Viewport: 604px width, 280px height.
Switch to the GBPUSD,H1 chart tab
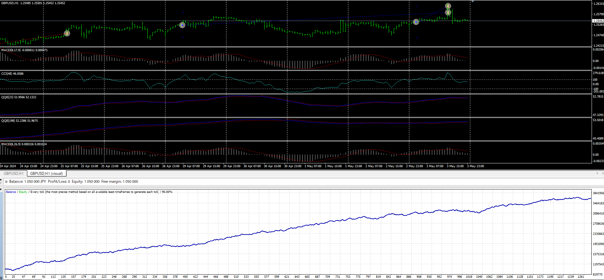click(13, 174)
